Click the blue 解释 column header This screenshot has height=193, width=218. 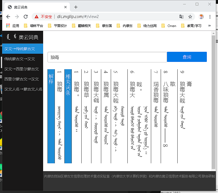(51, 116)
